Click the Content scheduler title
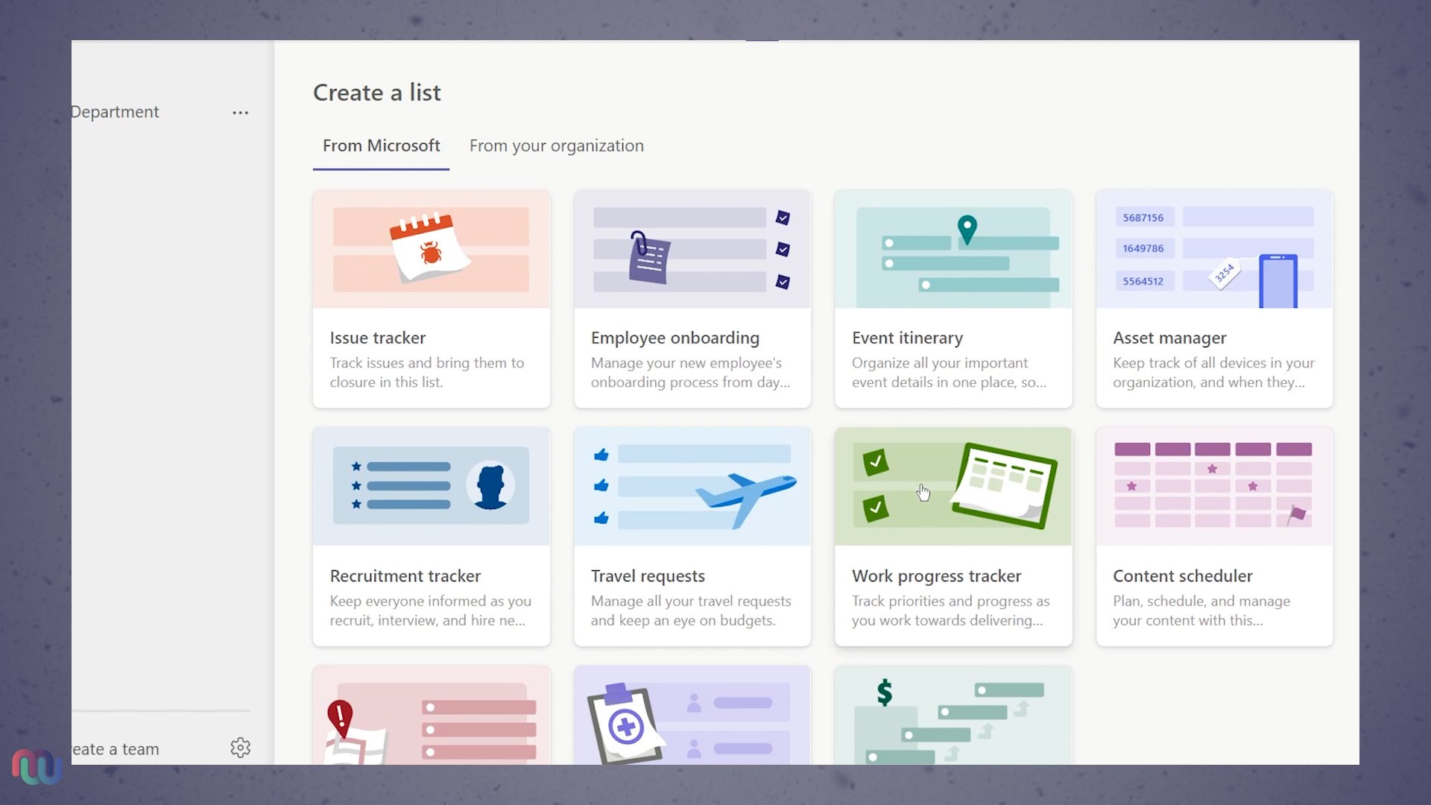1431x805 pixels. click(x=1183, y=575)
